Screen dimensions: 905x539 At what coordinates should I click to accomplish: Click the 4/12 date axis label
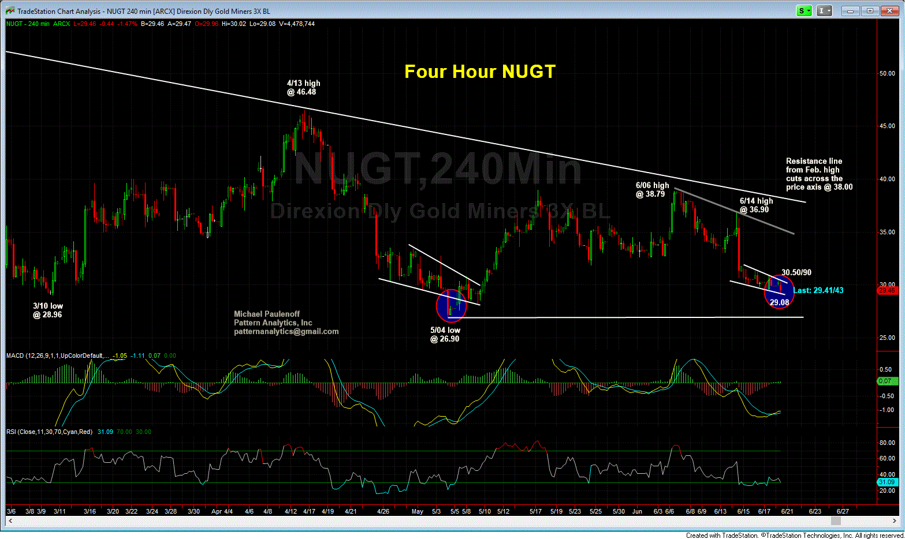point(291,511)
